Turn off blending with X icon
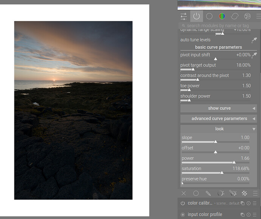The image size is (261, 219). 184,193
